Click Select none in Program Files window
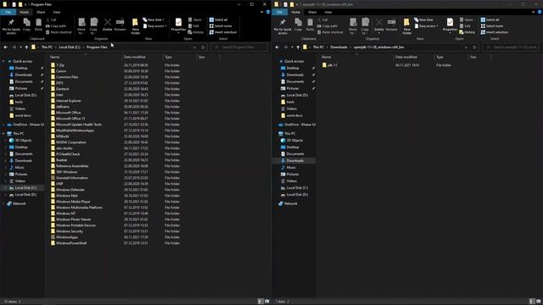 221,26
